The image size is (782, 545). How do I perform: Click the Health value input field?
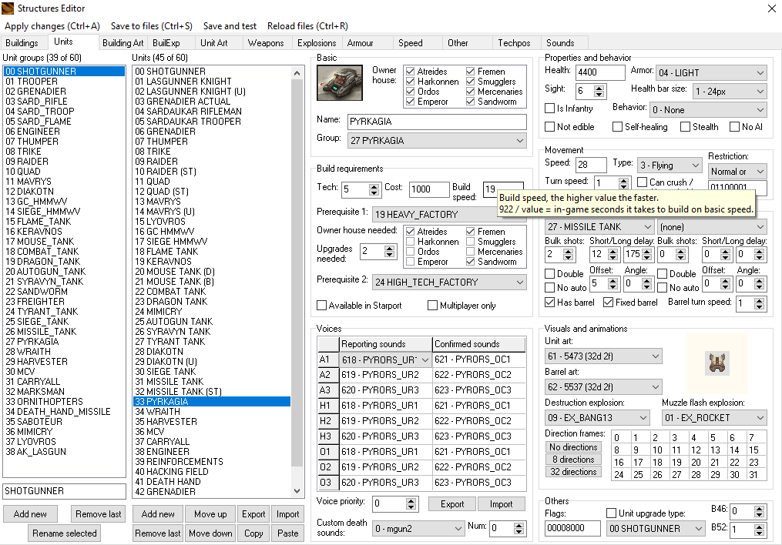[599, 72]
